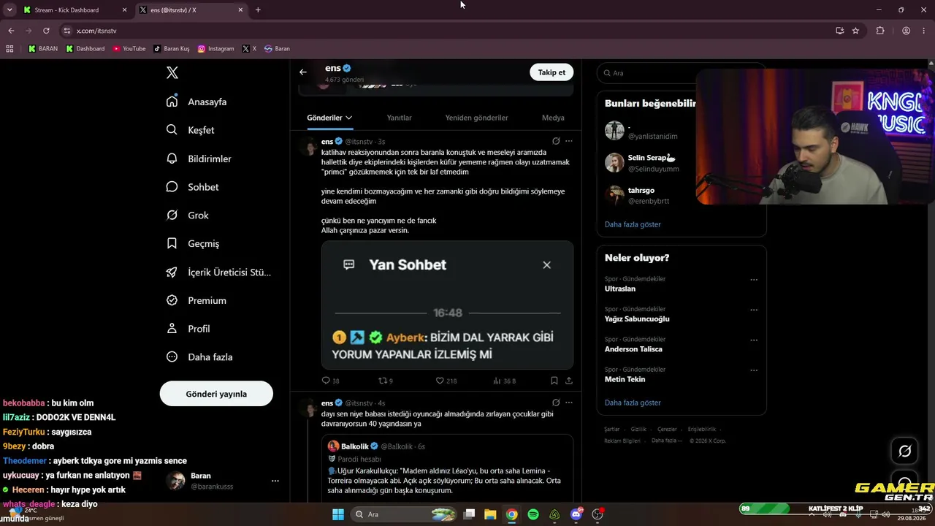Open Sohbet messages
This screenshot has height=526, width=935.
[x=192, y=187]
